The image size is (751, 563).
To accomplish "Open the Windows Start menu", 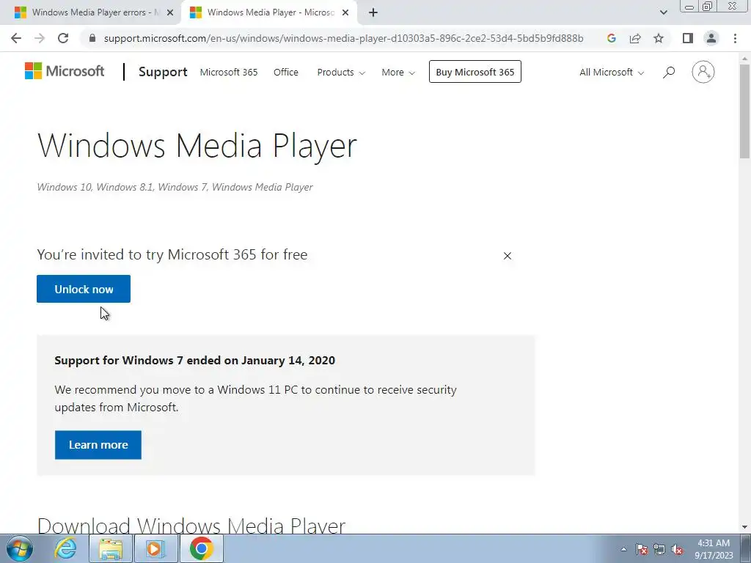I will click(20, 548).
